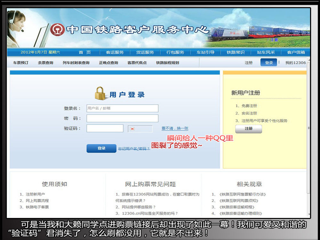Focus the 密码 password input field
Viewport: 320px width, 240px height.
point(123,118)
